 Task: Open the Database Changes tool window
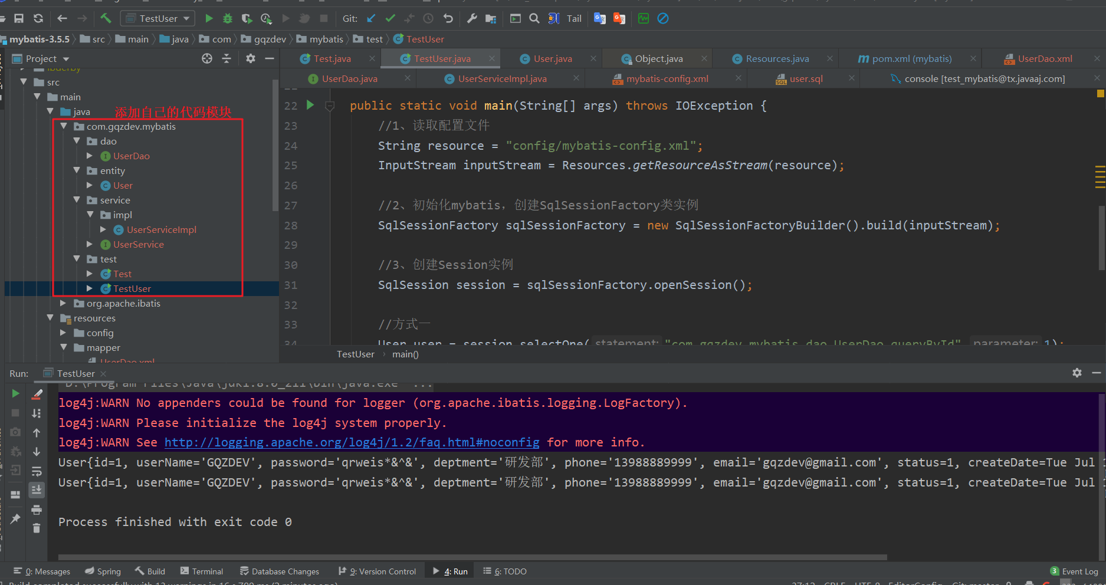click(280, 571)
